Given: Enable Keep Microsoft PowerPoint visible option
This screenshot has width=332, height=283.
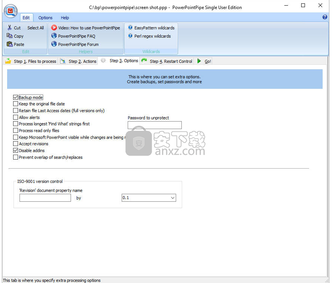Looking at the screenshot, I should tap(15, 137).
